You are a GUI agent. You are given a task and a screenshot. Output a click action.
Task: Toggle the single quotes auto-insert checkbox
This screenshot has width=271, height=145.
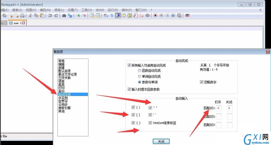(150, 115)
